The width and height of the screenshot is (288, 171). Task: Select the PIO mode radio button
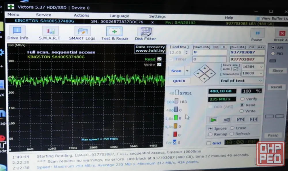click(273, 54)
